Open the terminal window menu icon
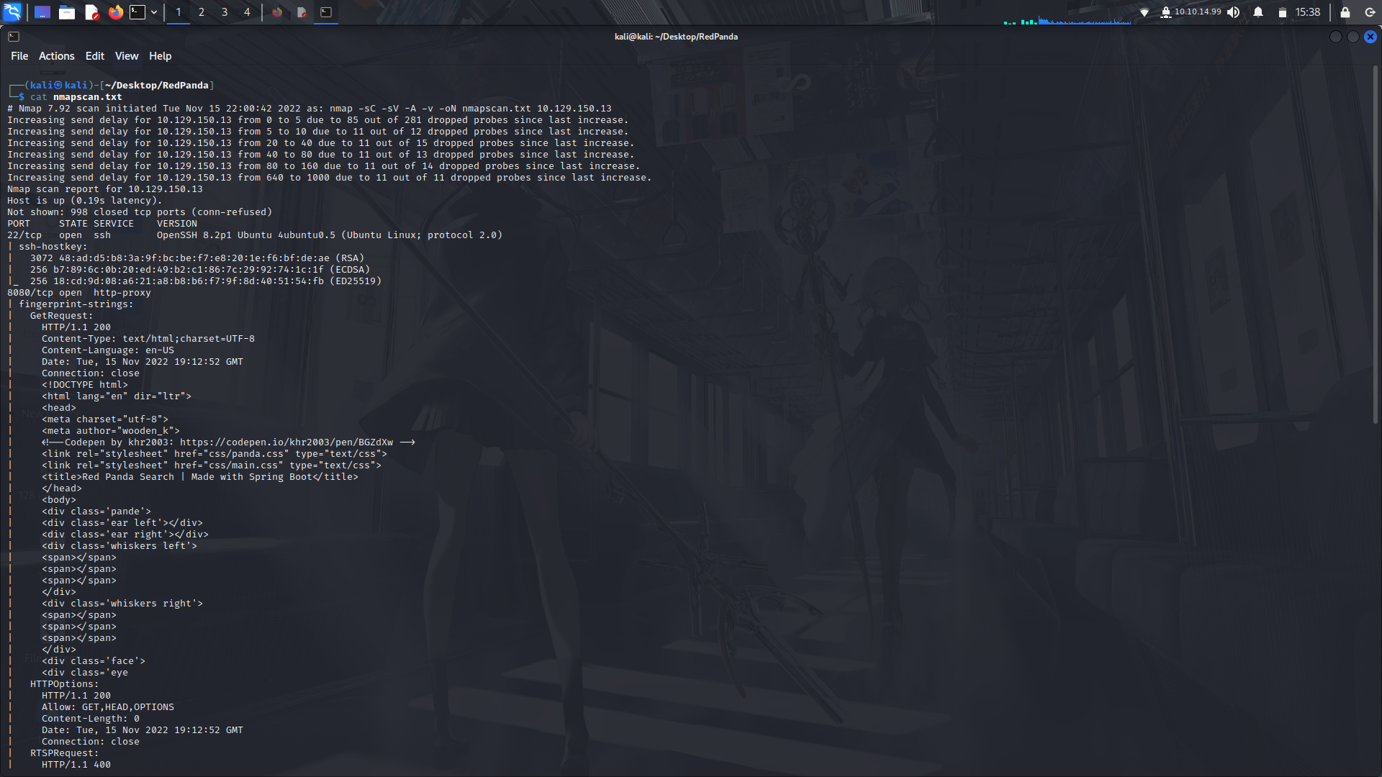Viewport: 1382px width, 777px height. (14, 36)
